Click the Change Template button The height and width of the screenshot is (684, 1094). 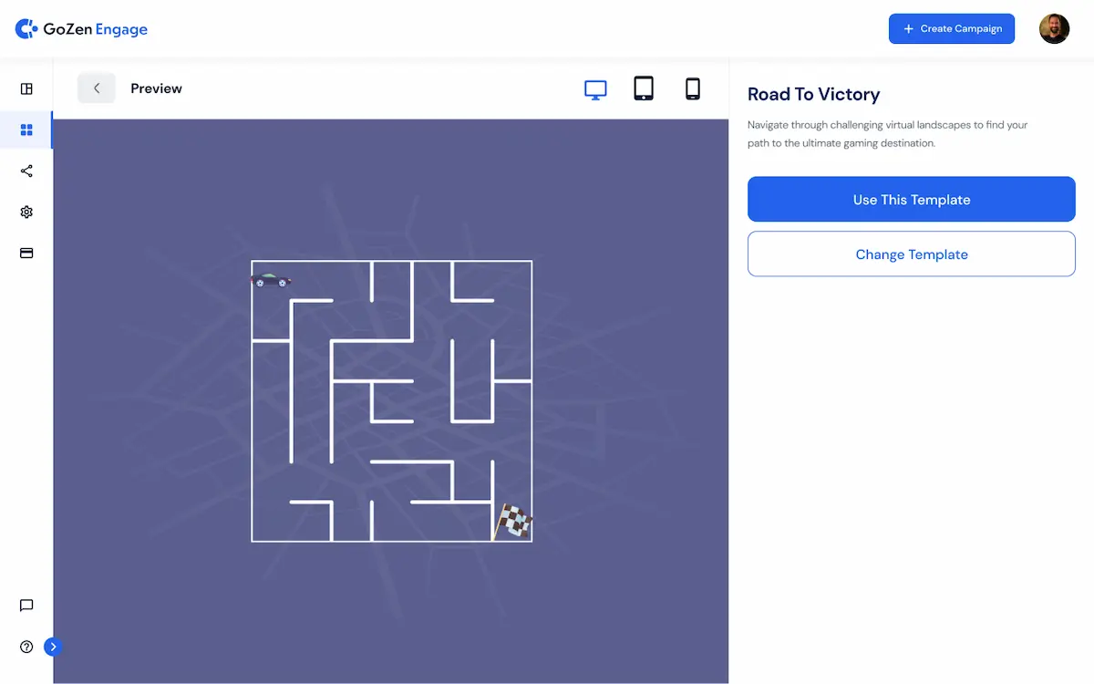point(911,254)
